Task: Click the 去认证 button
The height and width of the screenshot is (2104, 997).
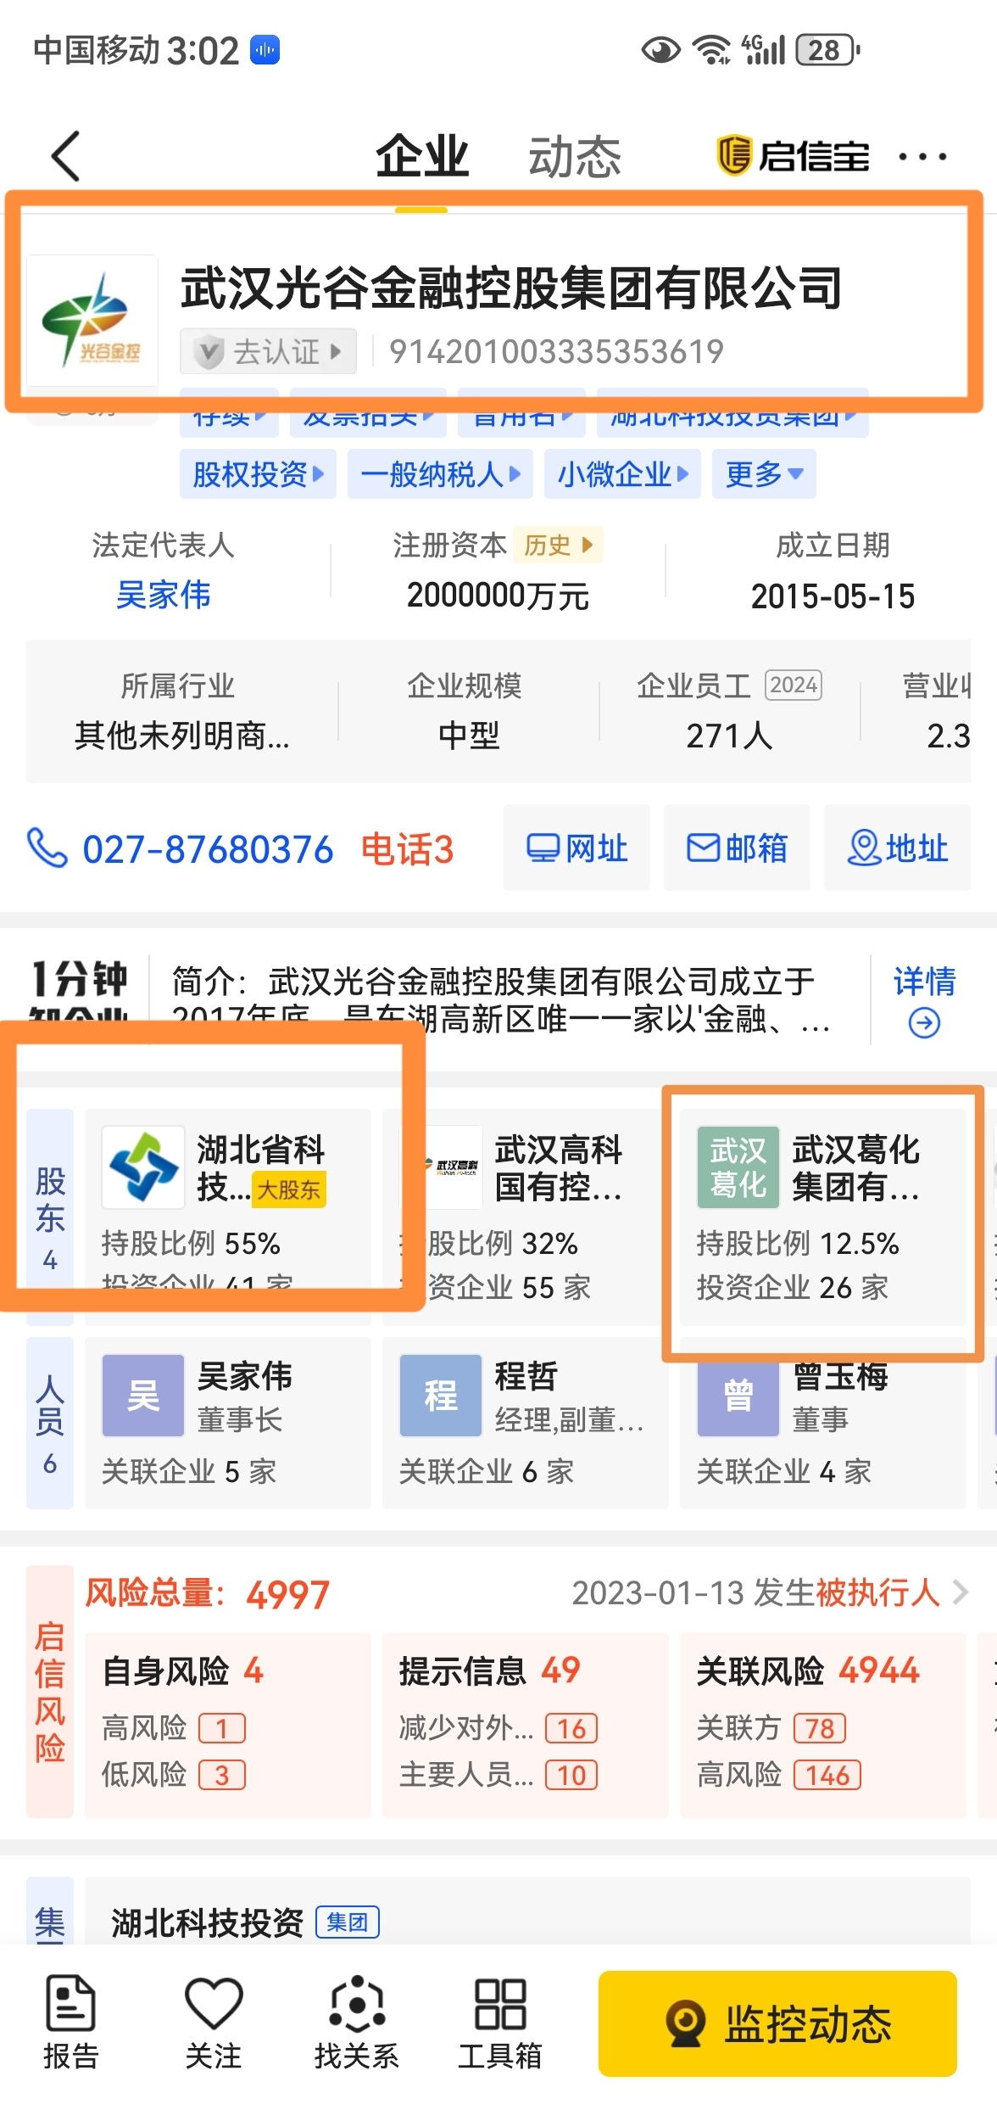Action: [x=268, y=351]
